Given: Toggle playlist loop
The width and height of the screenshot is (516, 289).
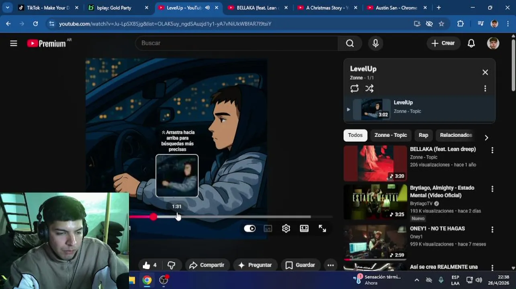Looking at the screenshot, I should (x=354, y=89).
